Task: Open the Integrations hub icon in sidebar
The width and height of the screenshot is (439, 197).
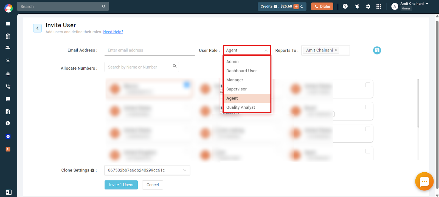Action: [x=8, y=61]
